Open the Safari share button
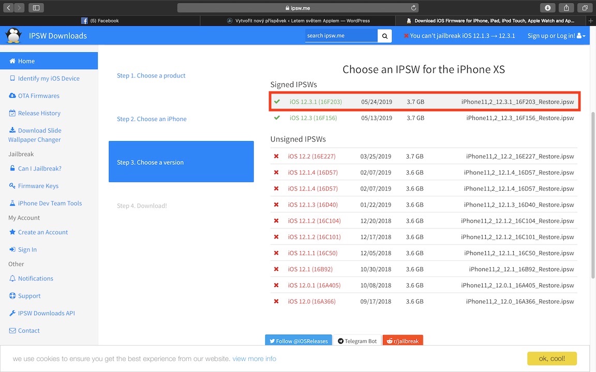 tap(567, 8)
